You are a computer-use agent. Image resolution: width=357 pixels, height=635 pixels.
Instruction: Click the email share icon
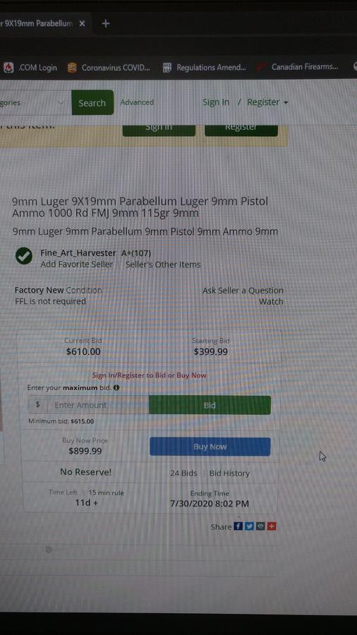[x=260, y=526]
